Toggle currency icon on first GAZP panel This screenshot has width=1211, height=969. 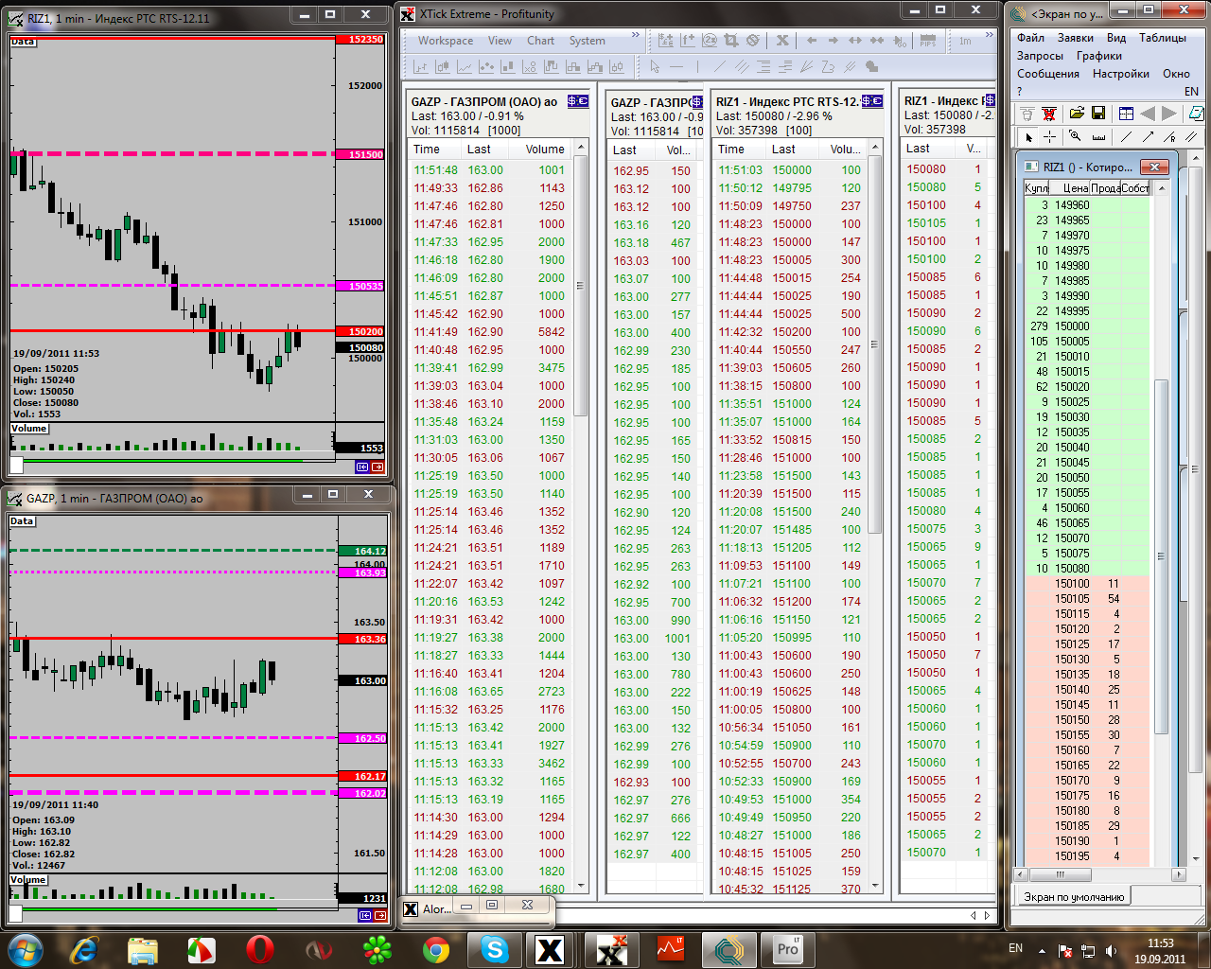coord(578,101)
